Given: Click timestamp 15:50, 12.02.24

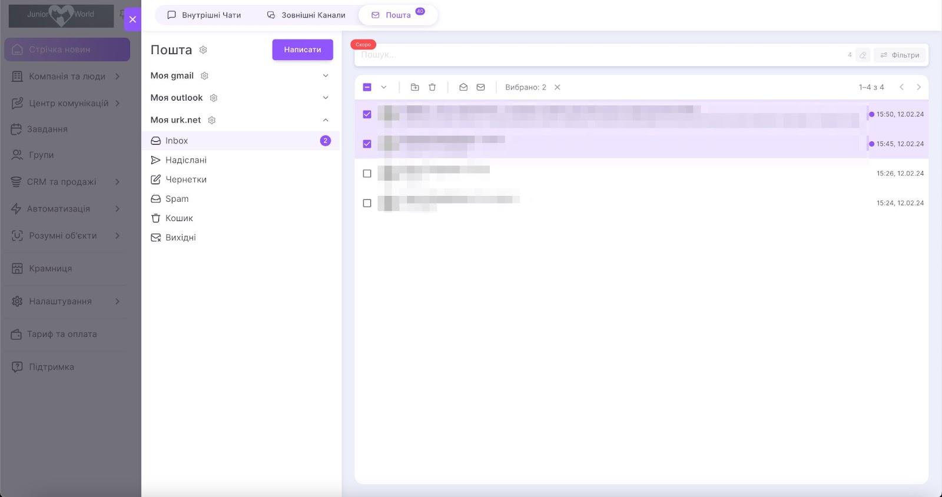Looking at the screenshot, I should pyautogui.click(x=900, y=115).
